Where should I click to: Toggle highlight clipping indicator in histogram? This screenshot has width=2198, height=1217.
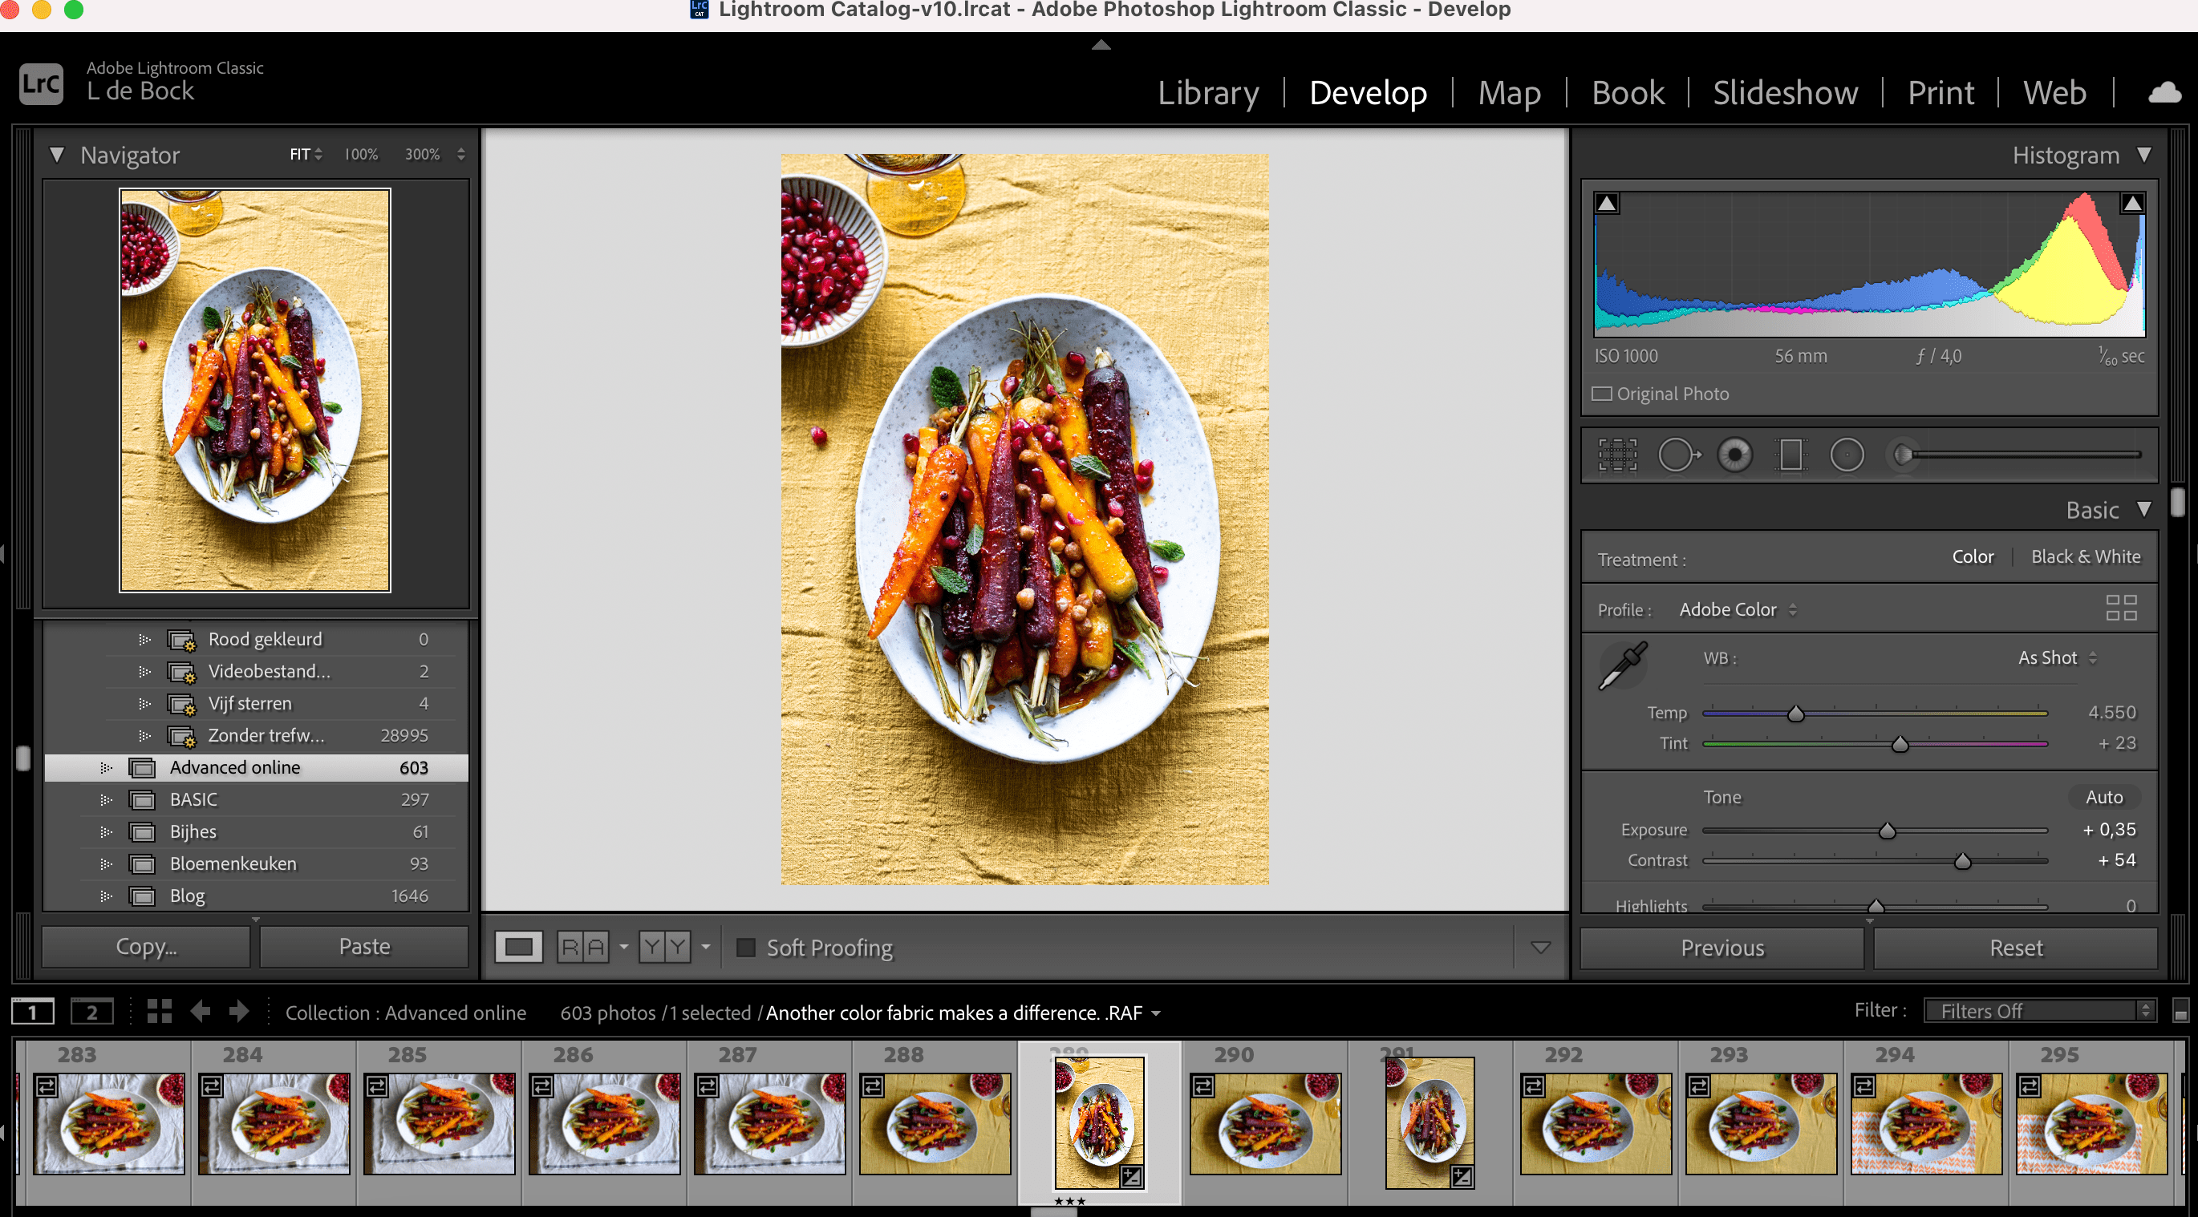[x=2131, y=203]
